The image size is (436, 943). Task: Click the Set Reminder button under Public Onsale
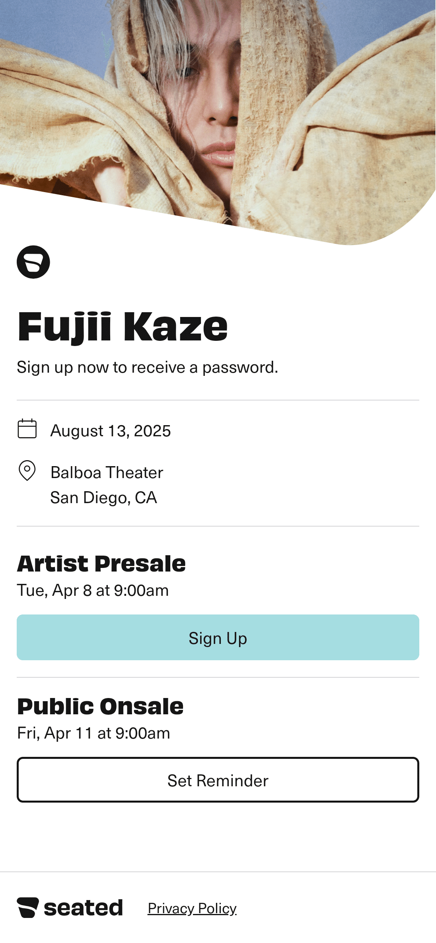[218, 780]
